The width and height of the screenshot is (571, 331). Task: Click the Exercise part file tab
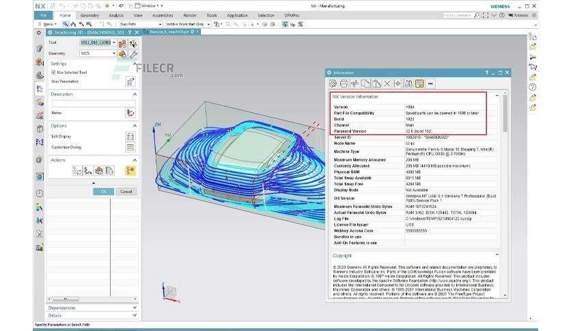tap(171, 31)
